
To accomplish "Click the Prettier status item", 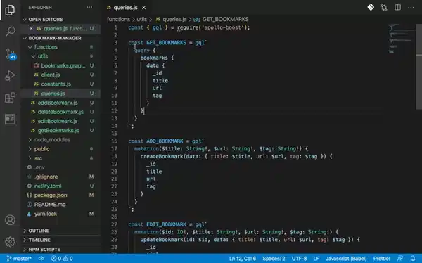I will click(x=382, y=259).
